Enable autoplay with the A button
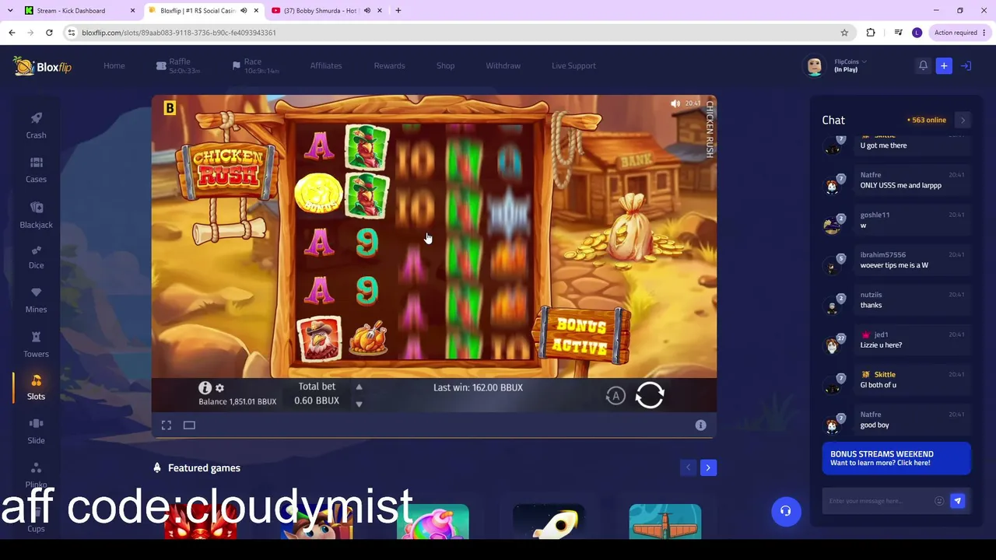Image resolution: width=996 pixels, height=560 pixels. (615, 396)
